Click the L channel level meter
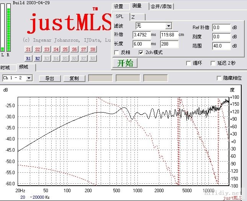The height and width of the screenshot is (201, 247). tap(3, 28)
